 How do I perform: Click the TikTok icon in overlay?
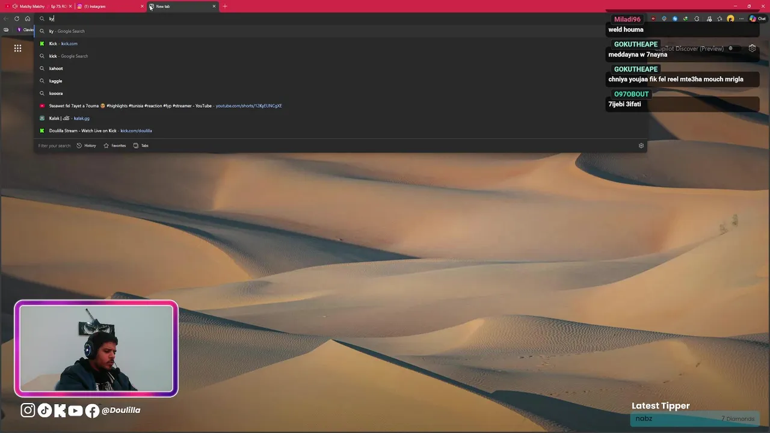45,410
